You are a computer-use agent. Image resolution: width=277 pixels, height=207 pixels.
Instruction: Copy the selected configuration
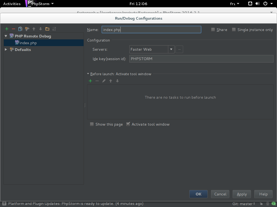click(20, 29)
